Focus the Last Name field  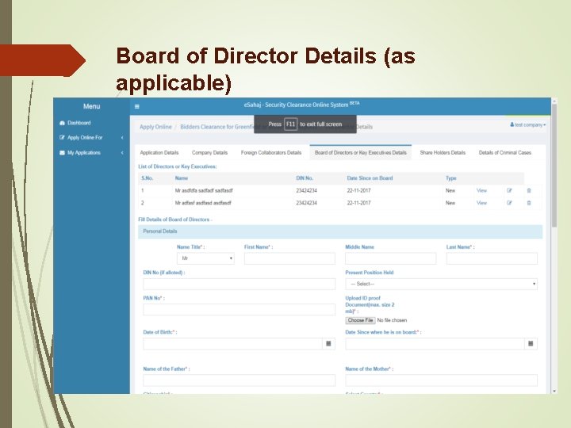coord(492,258)
